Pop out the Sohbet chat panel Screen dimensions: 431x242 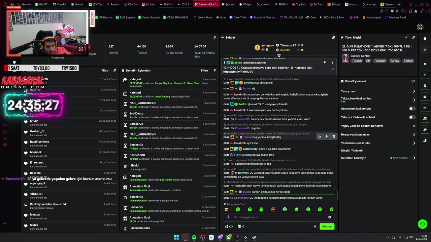click(x=334, y=38)
